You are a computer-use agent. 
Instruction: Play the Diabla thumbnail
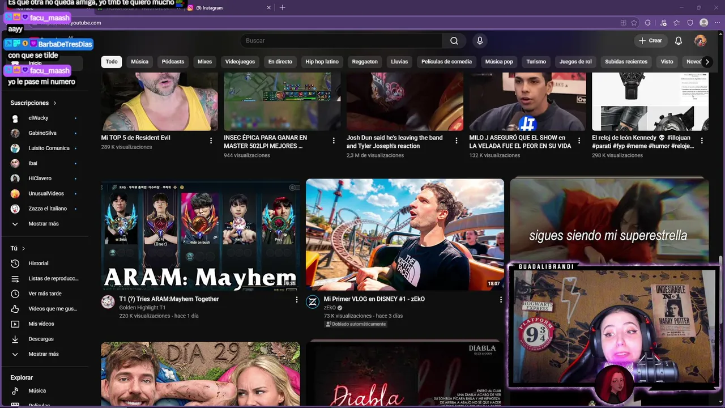tap(405, 374)
